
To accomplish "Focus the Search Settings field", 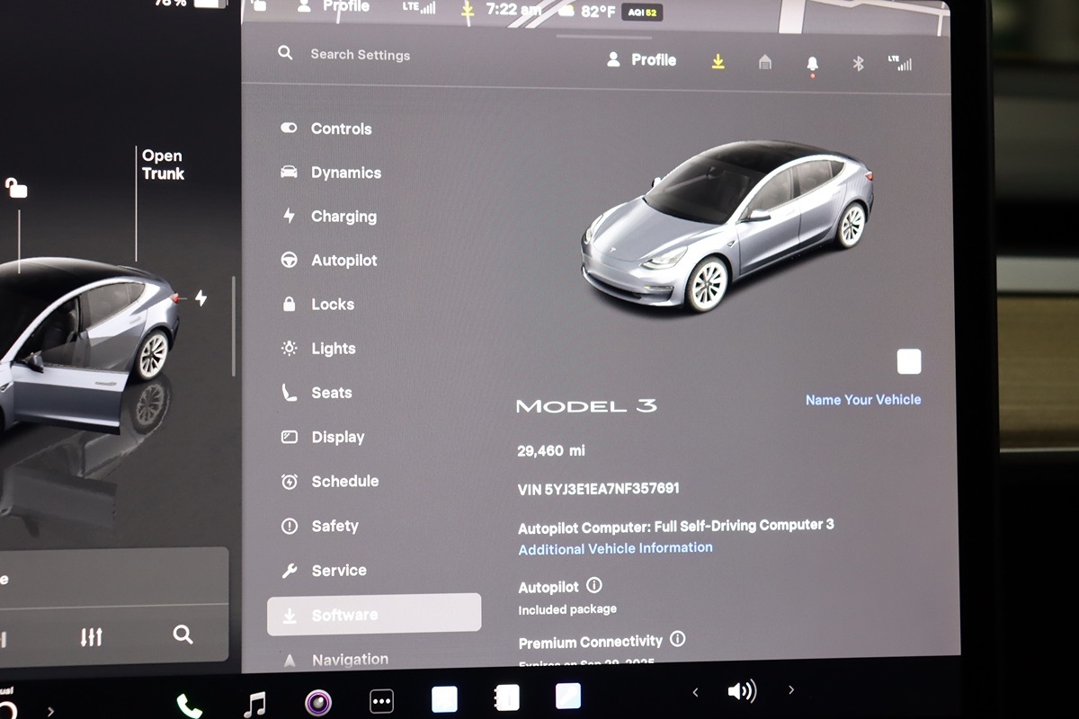I will click(360, 55).
